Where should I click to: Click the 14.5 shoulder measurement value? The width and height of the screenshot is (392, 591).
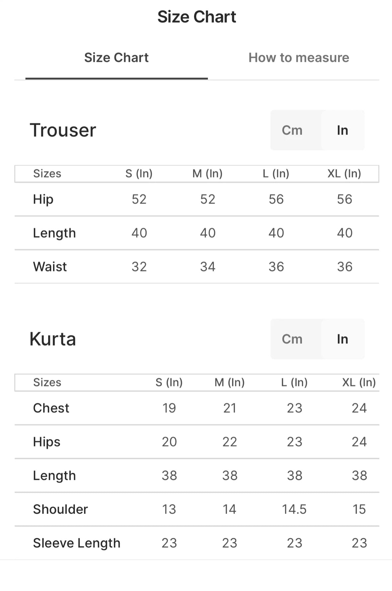pyautogui.click(x=294, y=509)
